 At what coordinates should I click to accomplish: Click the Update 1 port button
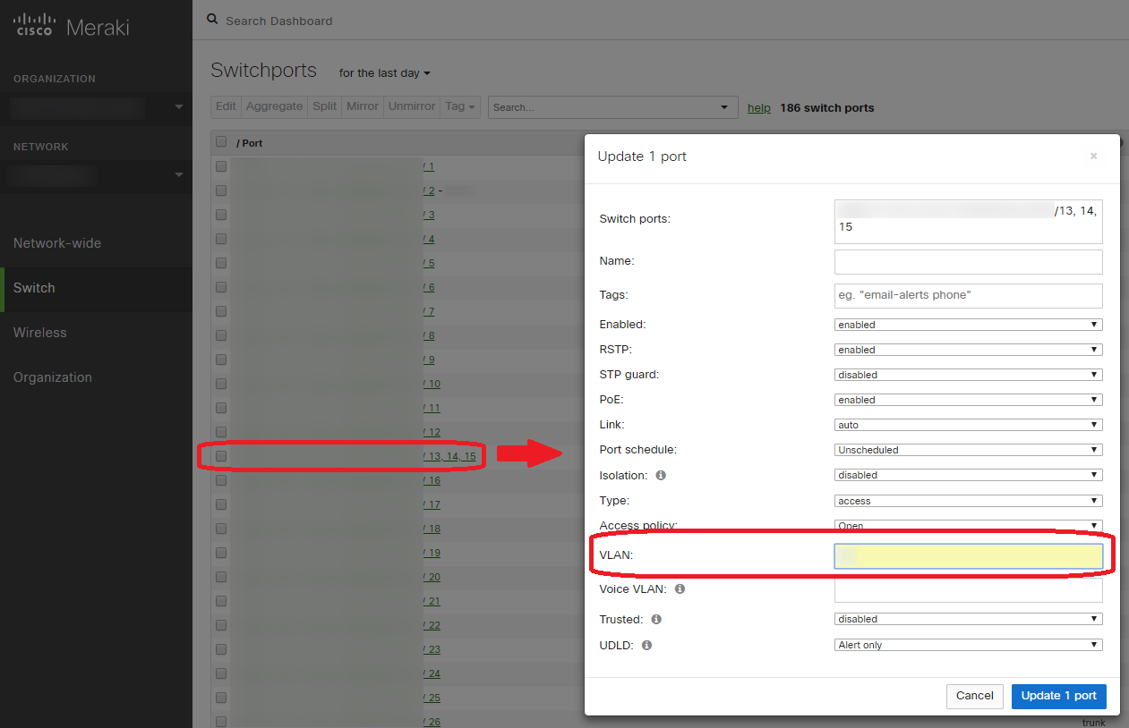click(1058, 696)
